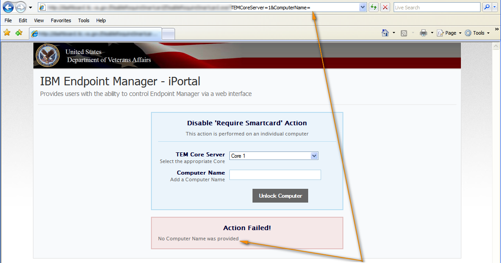Expand the Print options dropdown arrow
Image resolution: width=501 pixels, height=263 pixels.
(x=432, y=33)
